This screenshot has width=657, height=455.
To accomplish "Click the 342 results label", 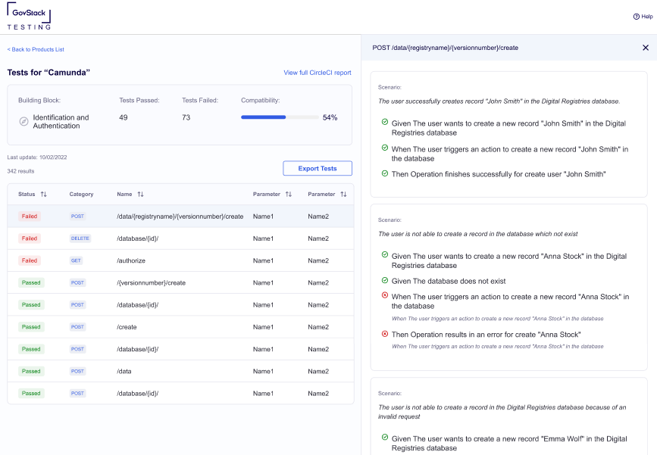I will pyautogui.click(x=20, y=171).
